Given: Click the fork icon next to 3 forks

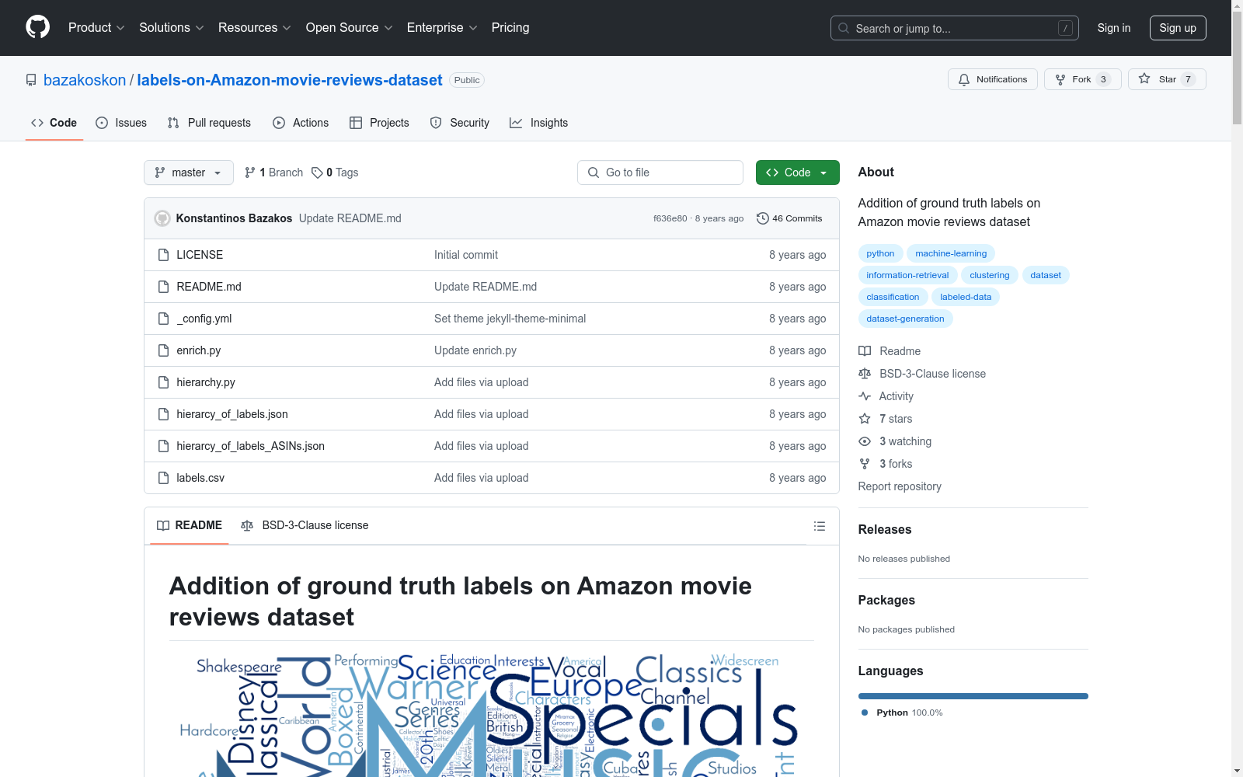Looking at the screenshot, I should pyautogui.click(x=865, y=464).
